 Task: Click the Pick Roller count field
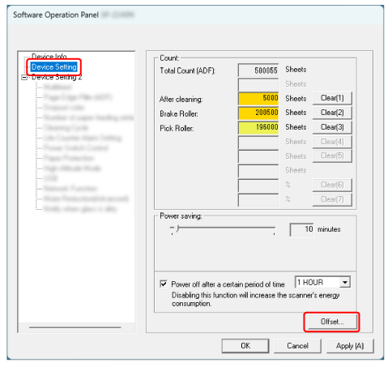point(258,127)
